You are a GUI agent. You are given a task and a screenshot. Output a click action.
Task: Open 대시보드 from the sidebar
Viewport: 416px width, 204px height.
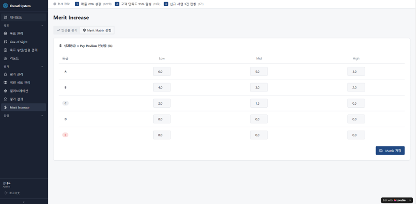click(x=23, y=18)
